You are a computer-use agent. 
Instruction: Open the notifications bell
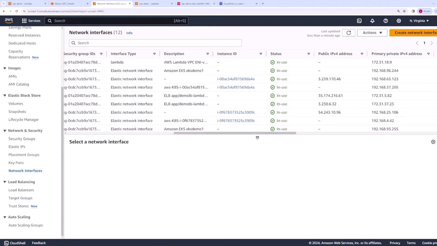click(372, 21)
